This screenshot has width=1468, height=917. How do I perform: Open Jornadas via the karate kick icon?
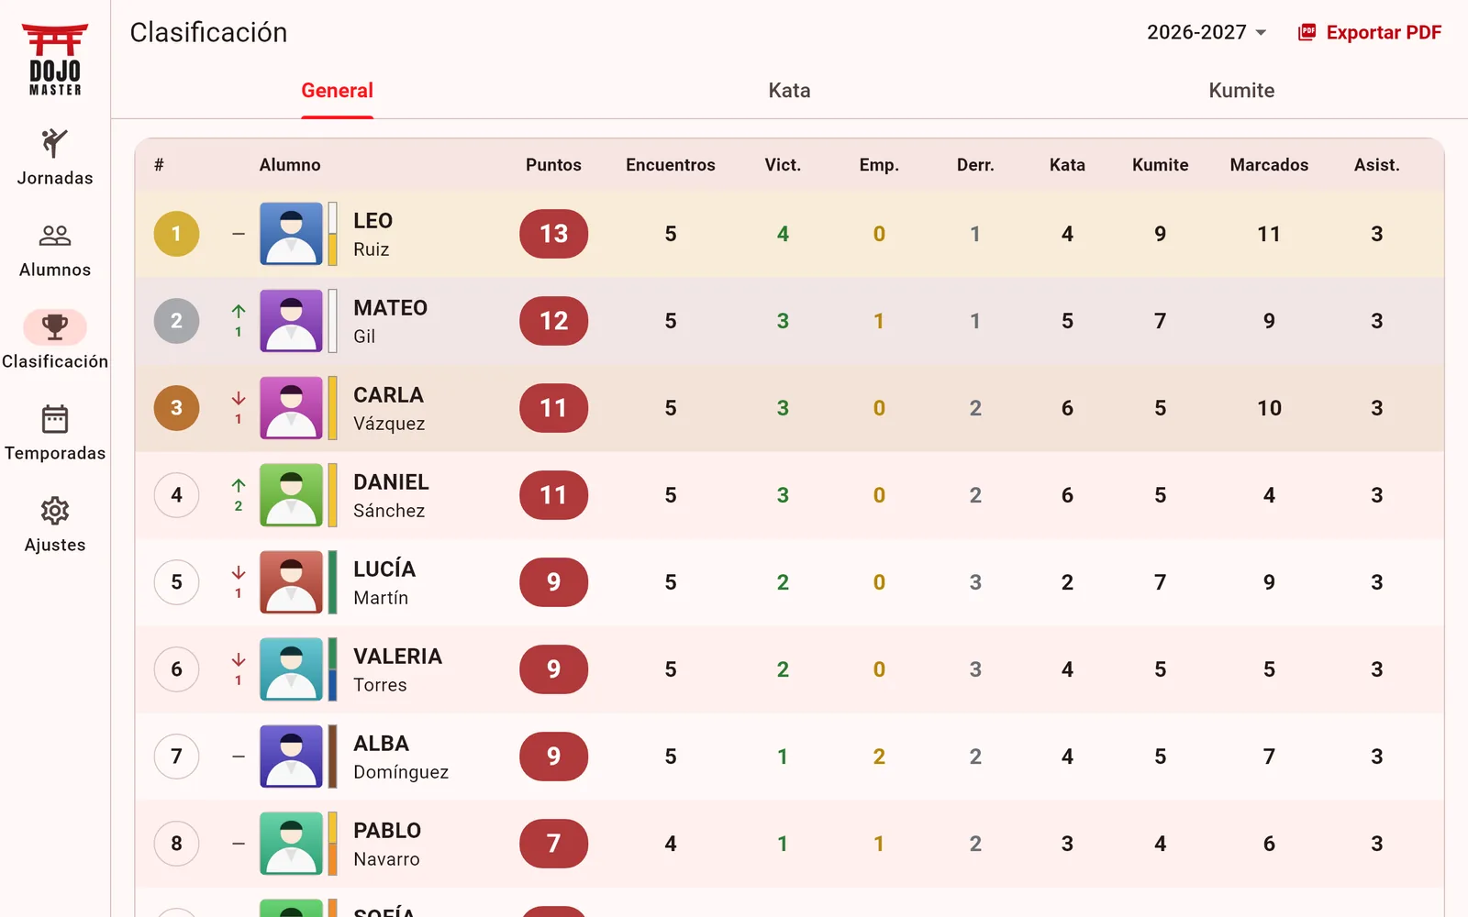tap(55, 143)
